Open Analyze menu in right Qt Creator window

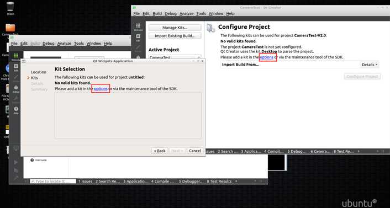[187, 13]
